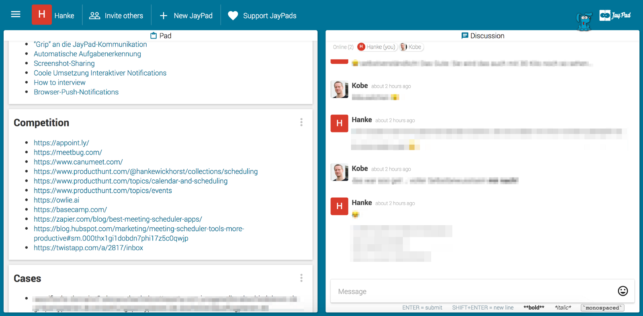Click the SHIFT+ENTER = new line hint

click(x=483, y=308)
